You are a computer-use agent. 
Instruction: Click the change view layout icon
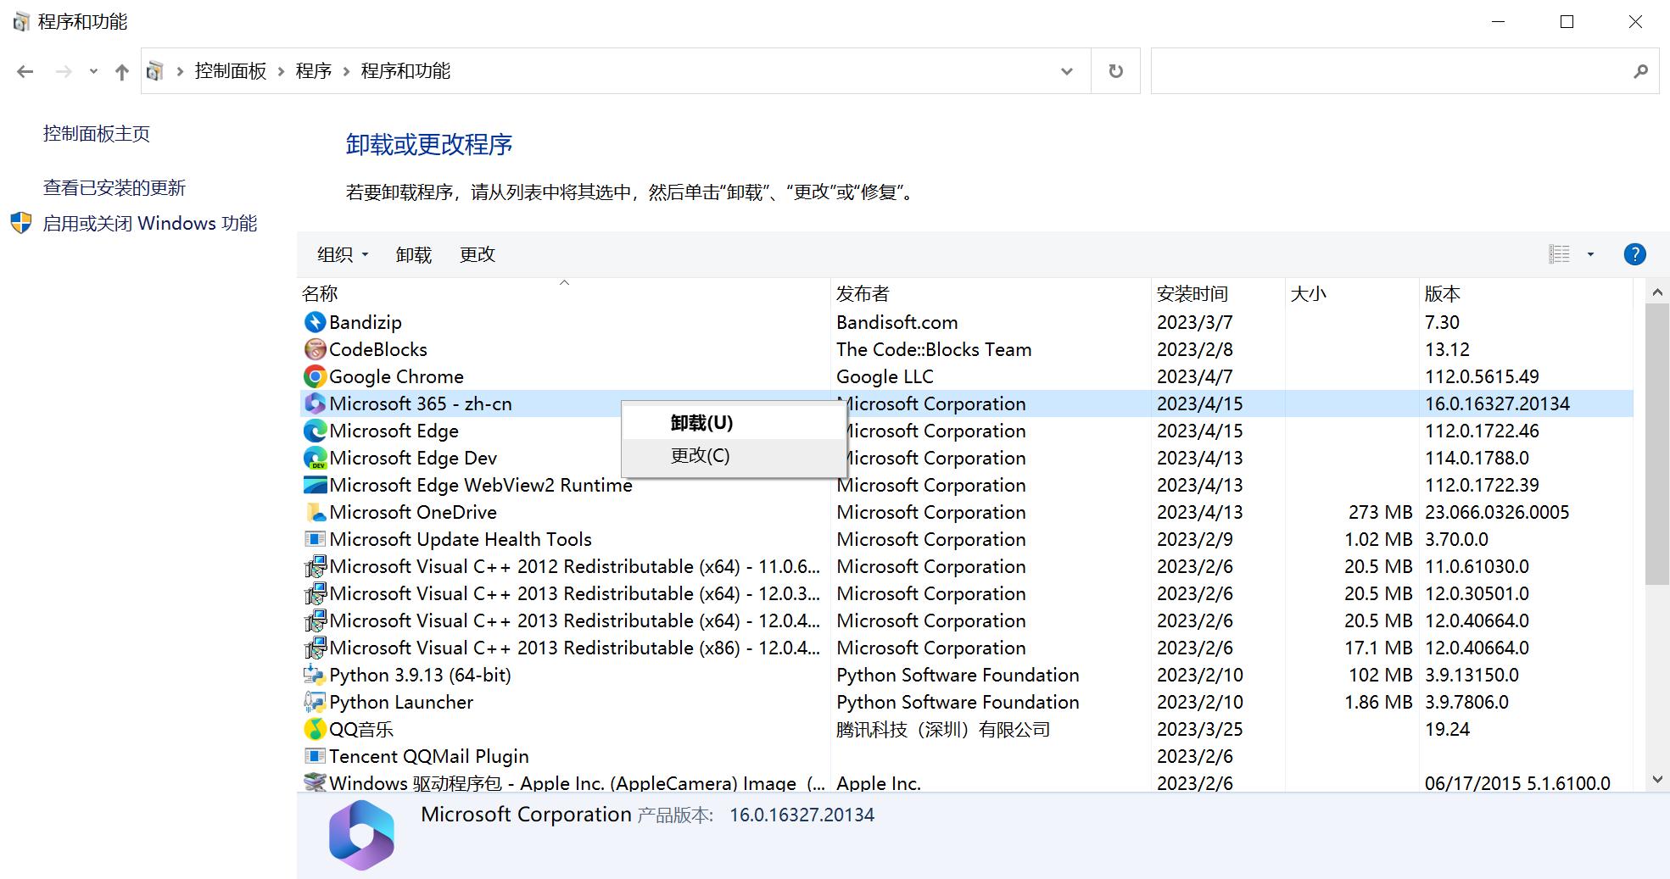pyautogui.click(x=1559, y=254)
